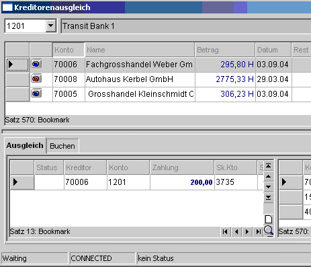Select Kreditor cell 70006 in lower grid
This screenshot has width=311, height=267.
point(85,182)
